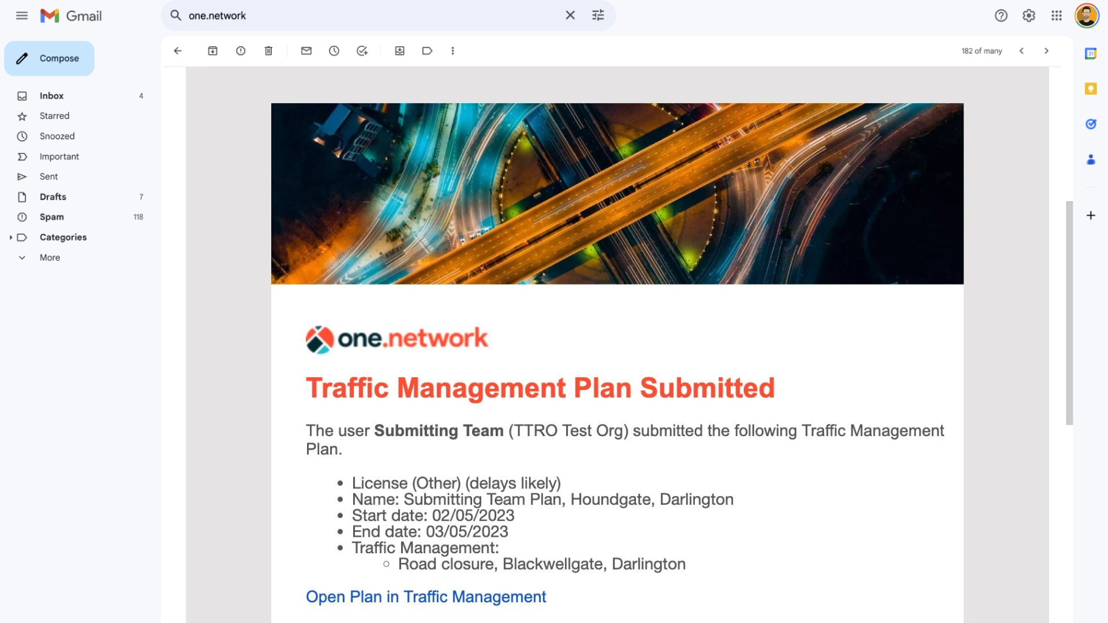Screen dimensions: 1108x623
Task: Get add-ons with plus icon
Action: tap(1090, 215)
